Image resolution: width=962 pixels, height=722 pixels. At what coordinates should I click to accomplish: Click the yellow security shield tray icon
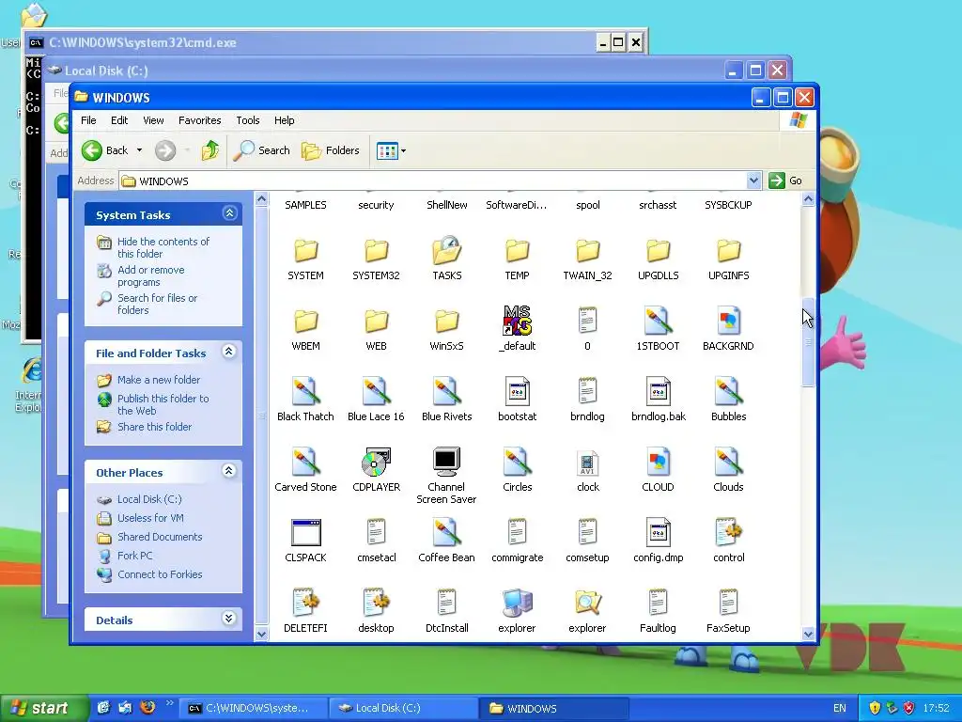875,708
